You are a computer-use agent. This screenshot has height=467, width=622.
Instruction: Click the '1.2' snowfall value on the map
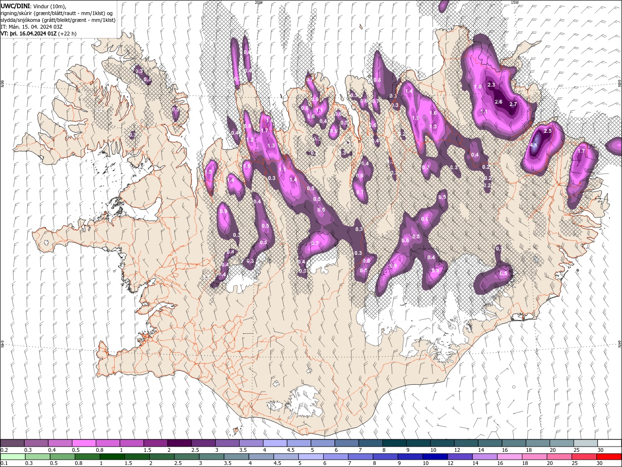250,140
